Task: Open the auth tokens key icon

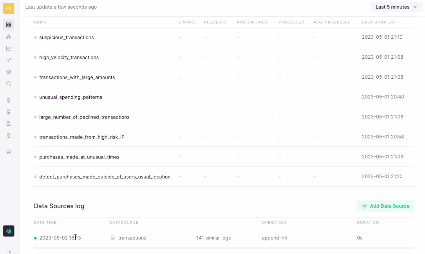Action: 9,60
